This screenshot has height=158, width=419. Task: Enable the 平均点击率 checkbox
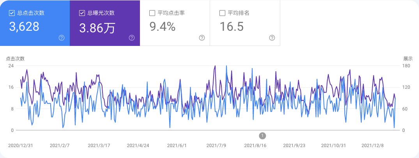(152, 13)
